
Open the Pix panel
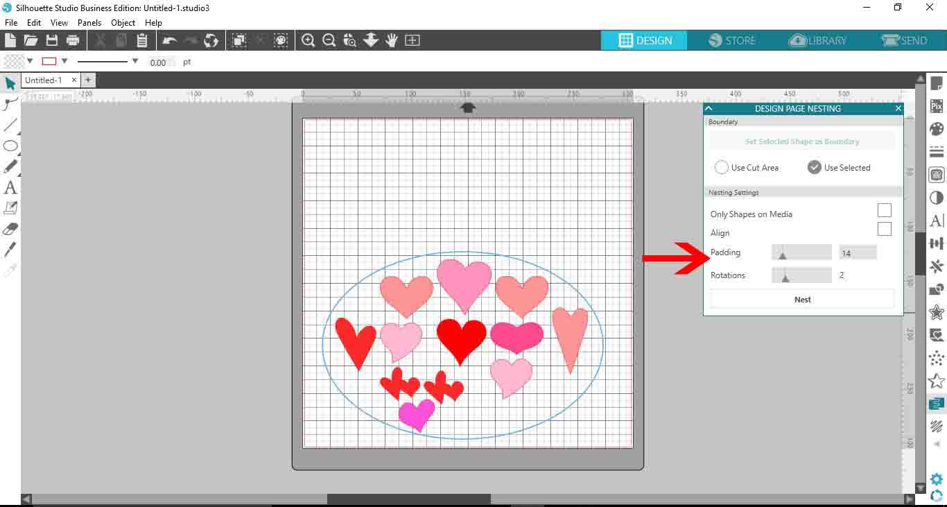tap(937, 107)
